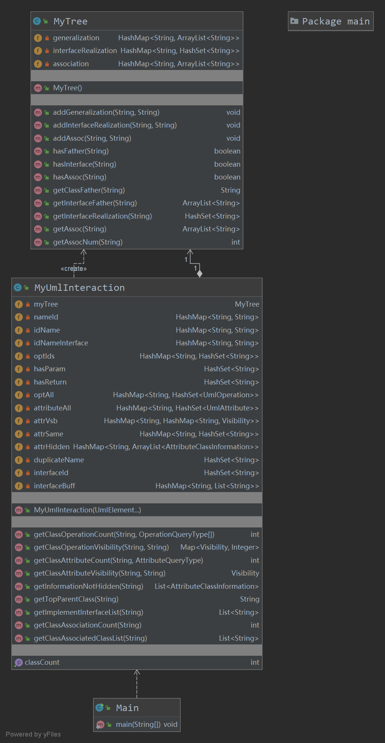Click the field icon beside attrHidden

[x=19, y=447]
